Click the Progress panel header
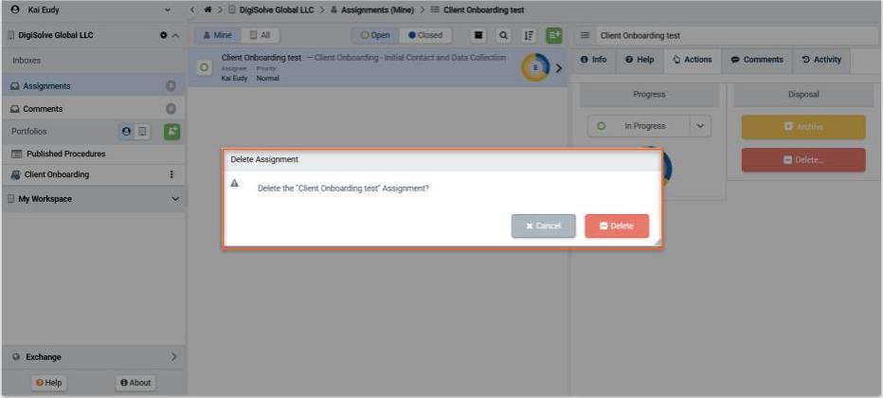 (x=649, y=95)
